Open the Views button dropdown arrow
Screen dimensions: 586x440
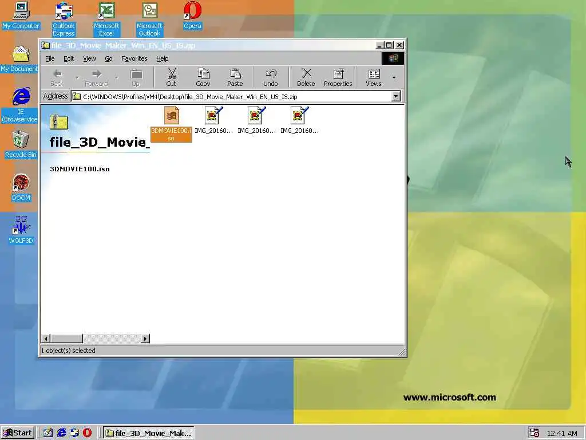pyautogui.click(x=394, y=77)
